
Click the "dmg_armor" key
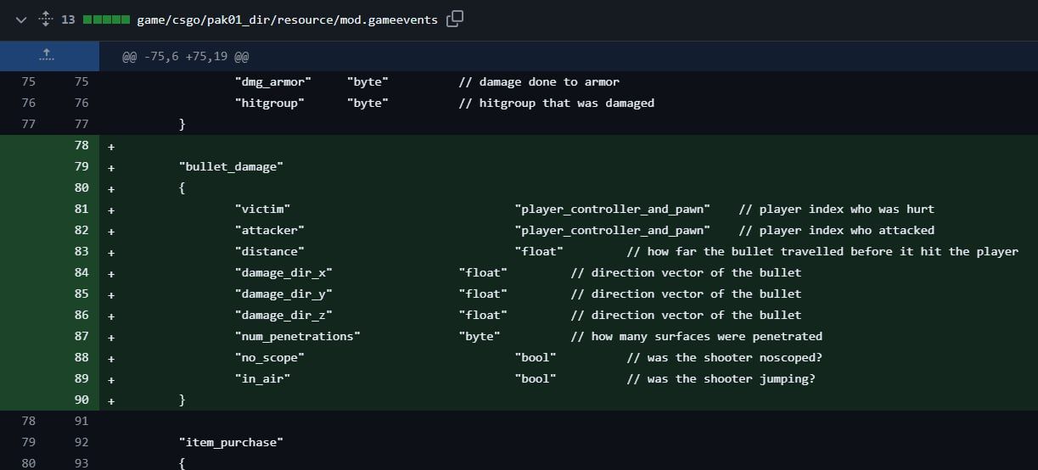pos(273,81)
